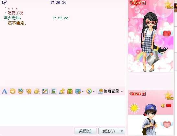Send a picture using the landscape image icon

tap(53, 91)
